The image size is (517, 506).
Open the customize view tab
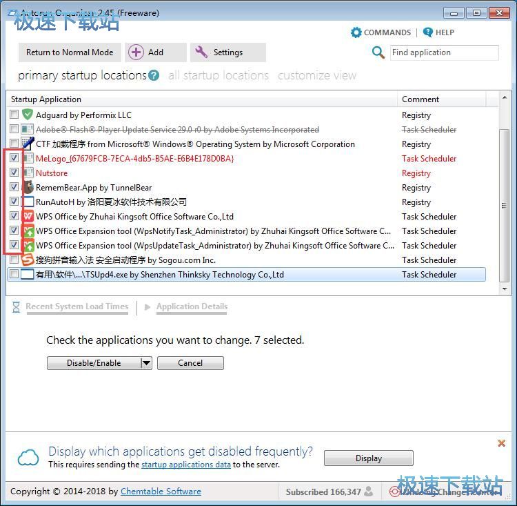pyautogui.click(x=317, y=75)
